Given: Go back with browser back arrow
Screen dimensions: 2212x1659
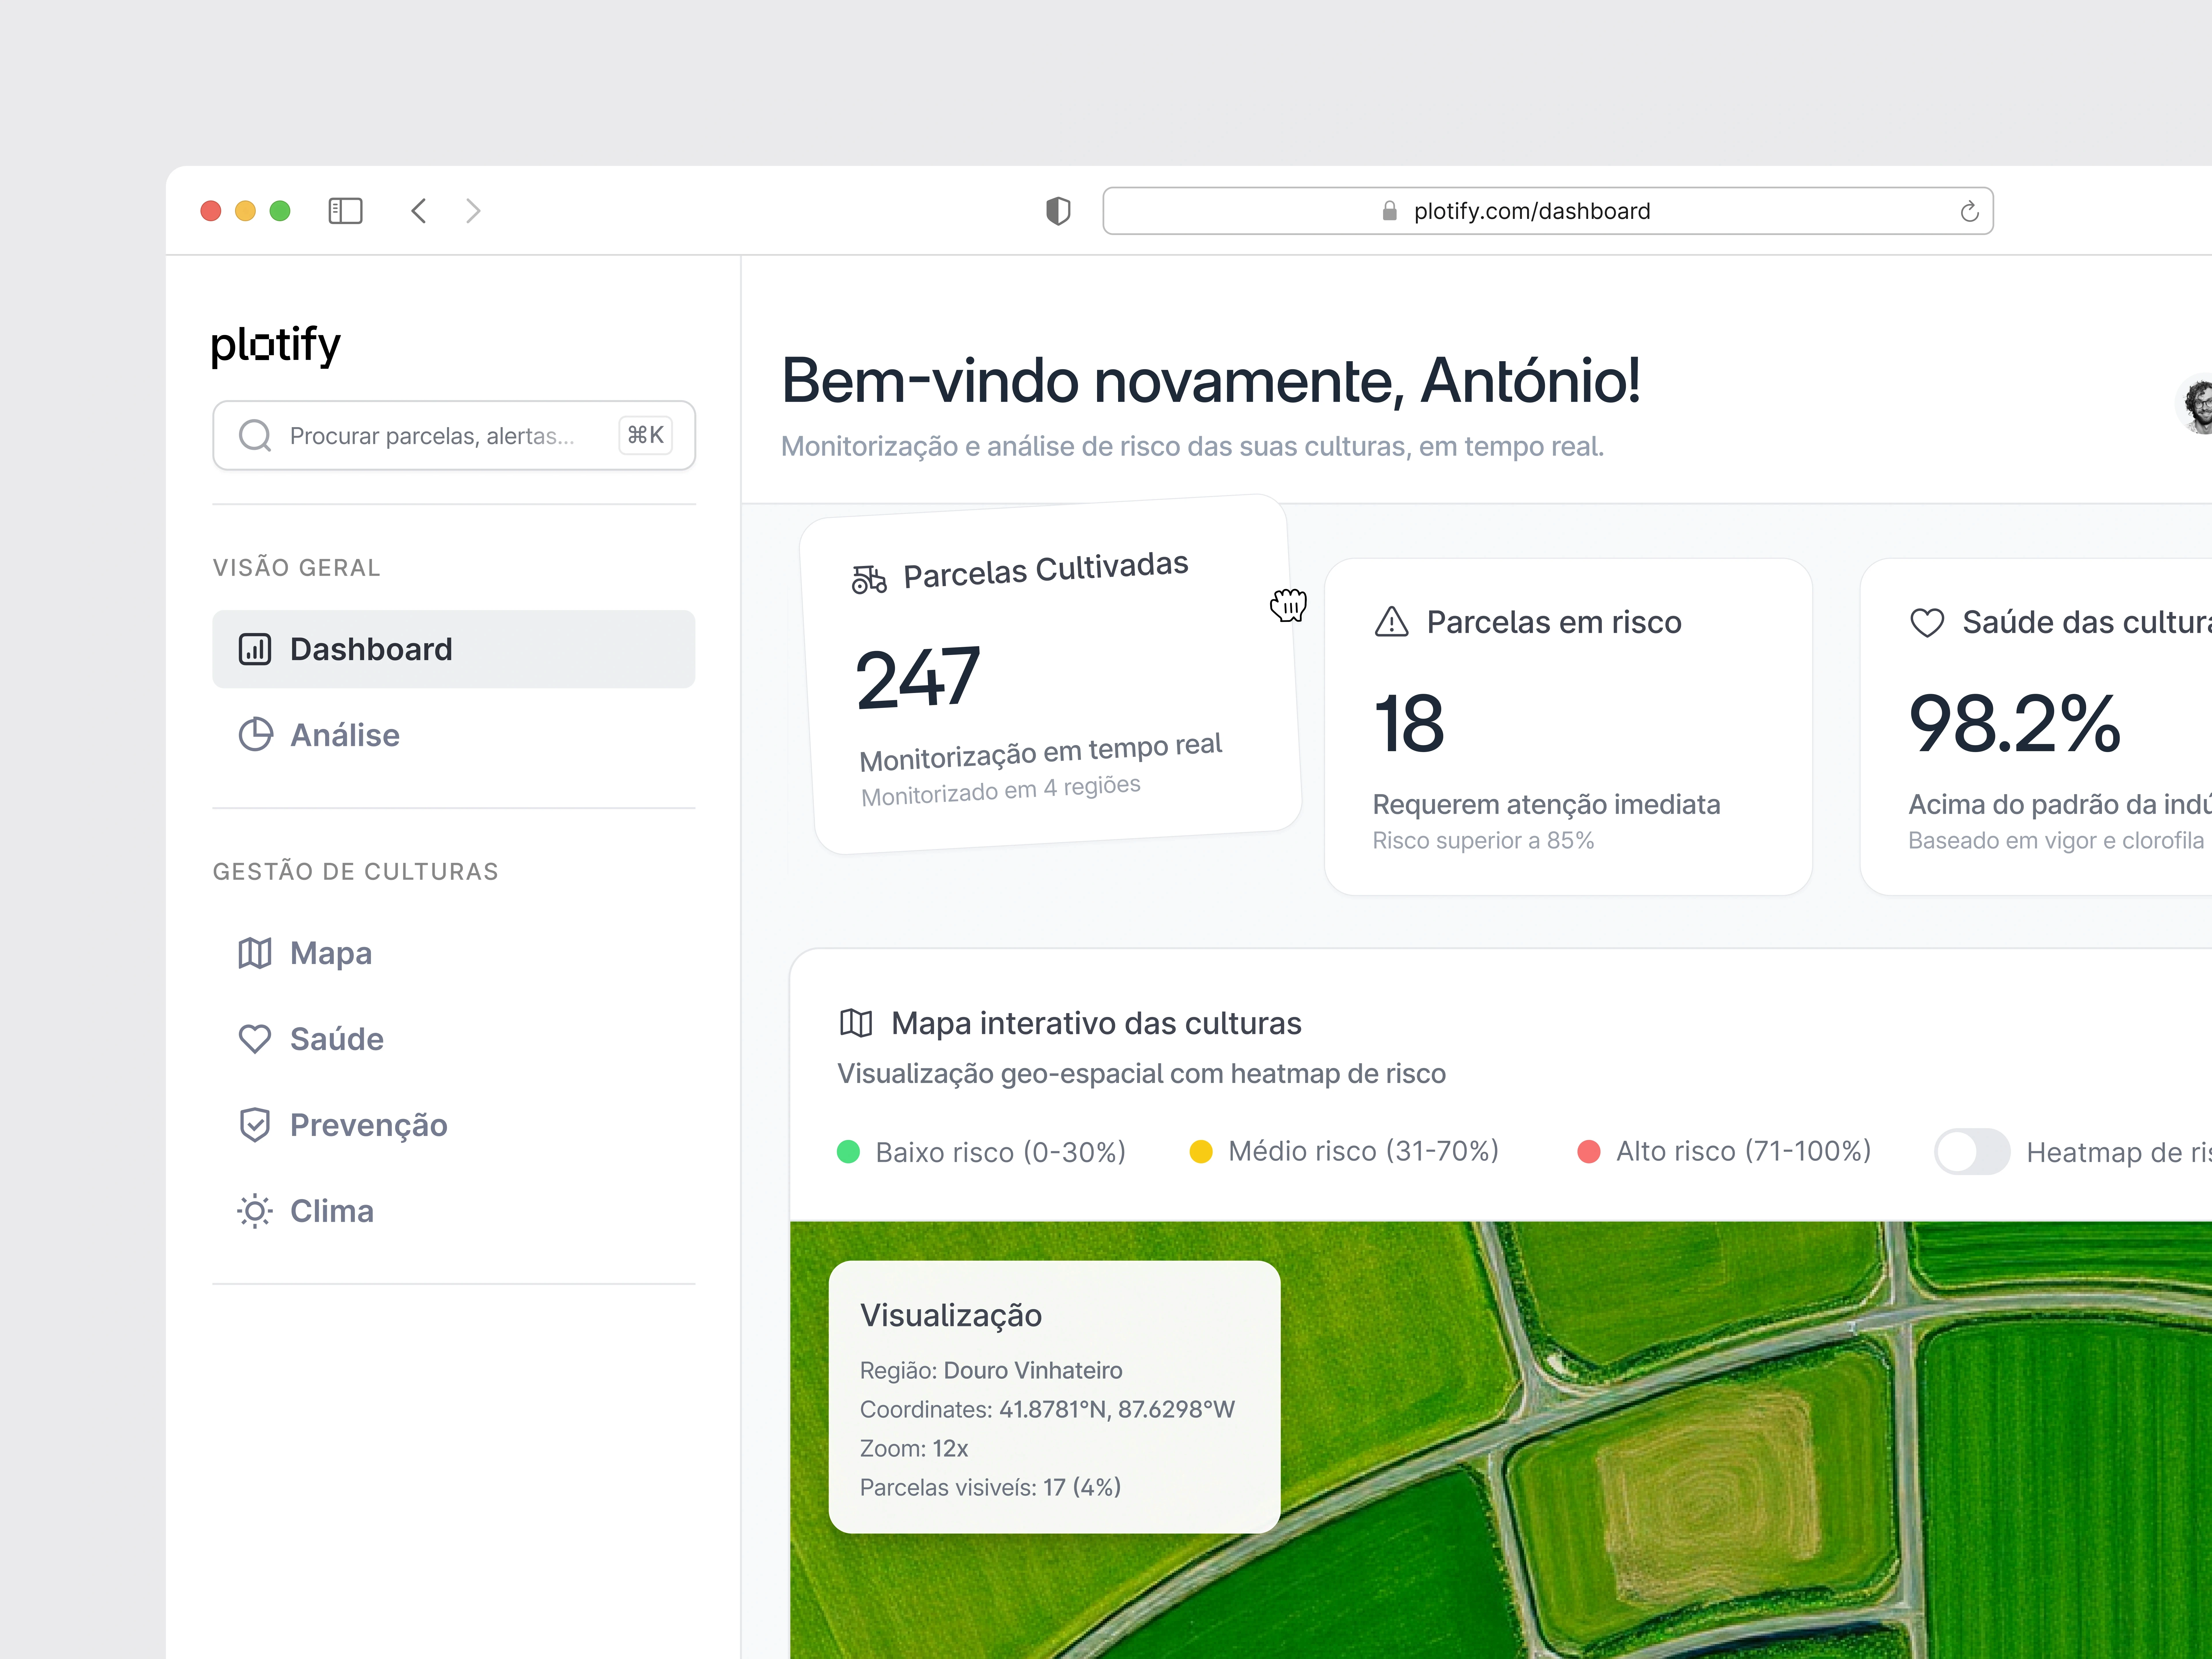Looking at the screenshot, I should (419, 211).
